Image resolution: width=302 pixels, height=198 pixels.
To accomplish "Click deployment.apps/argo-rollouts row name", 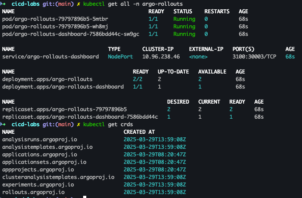I will (48, 79).
